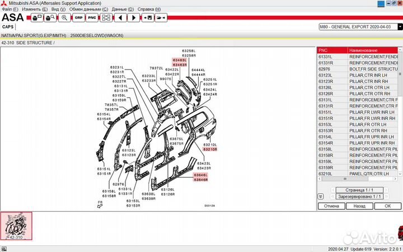Click the Назад button
403x252 pixels.
(x=360, y=206)
